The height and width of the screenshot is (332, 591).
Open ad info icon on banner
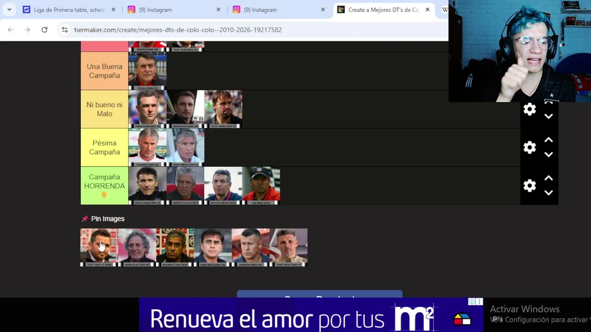pos(472,302)
